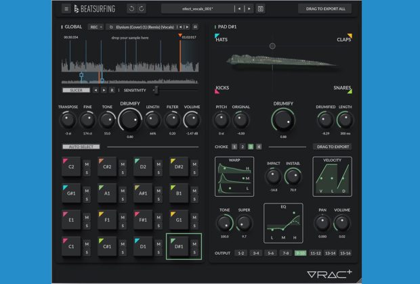Click the global DRUMIFY large knob

130,120
